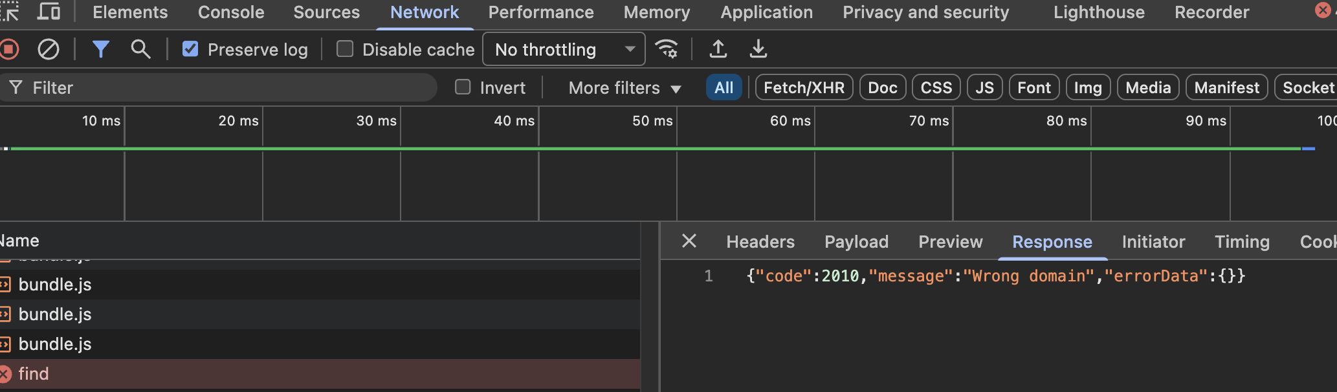The height and width of the screenshot is (392, 1337).
Task: Toggle the filter funnel icon
Action: (x=100, y=49)
